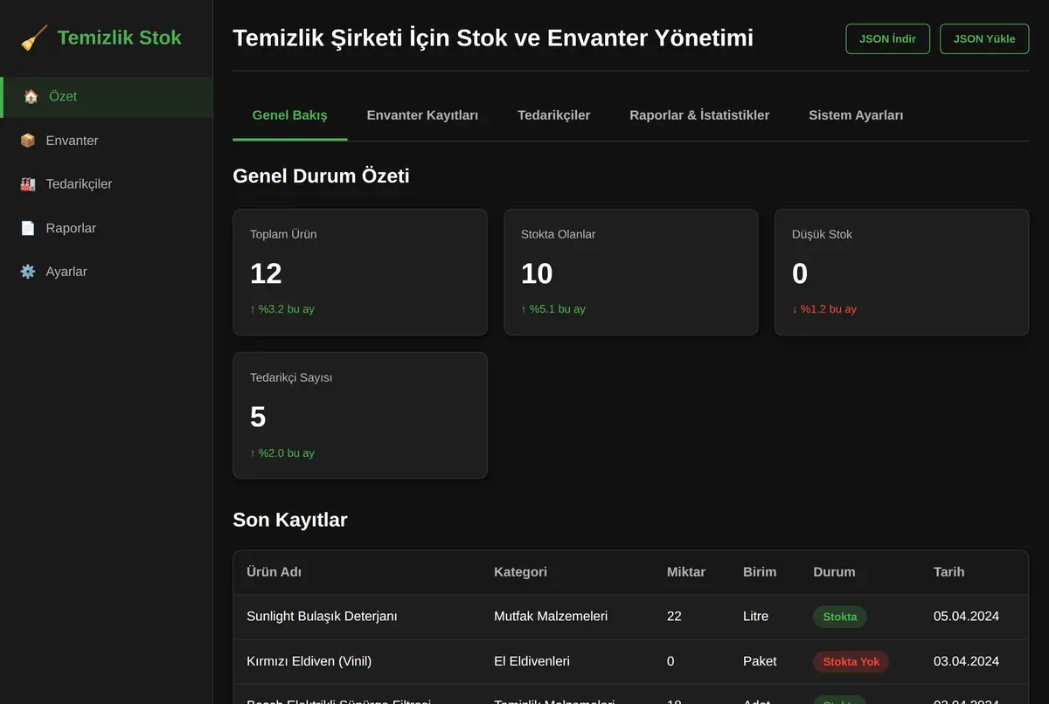The height and width of the screenshot is (704, 1049).
Task: Click the ↓ %1.2 bu ay trend text
Action: pyautogui.click(x=824, y=309)
